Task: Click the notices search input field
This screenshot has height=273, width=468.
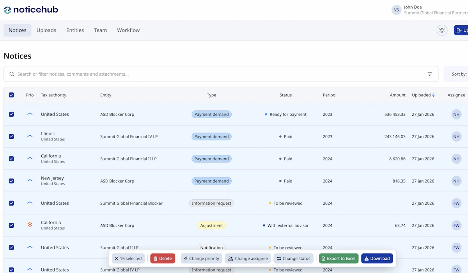Action: point(218,74)
